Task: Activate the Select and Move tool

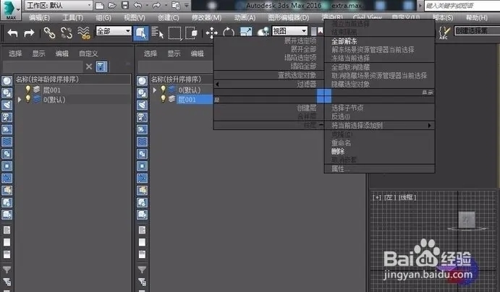Action: click(x=212, y=33)
